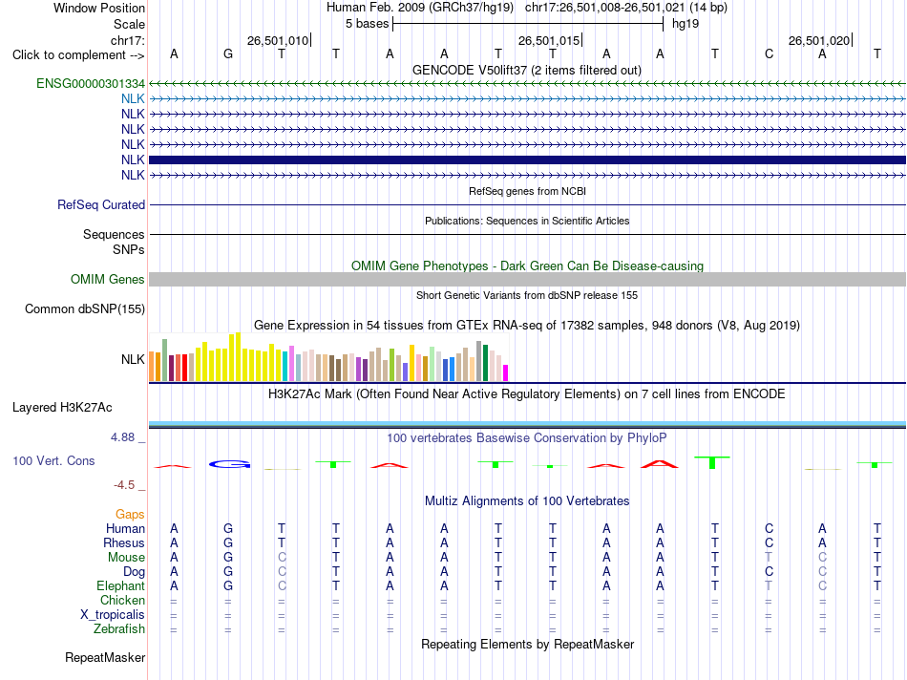Click the Scale track label
The width and height of the screenshot is (907, 680).
129,24
